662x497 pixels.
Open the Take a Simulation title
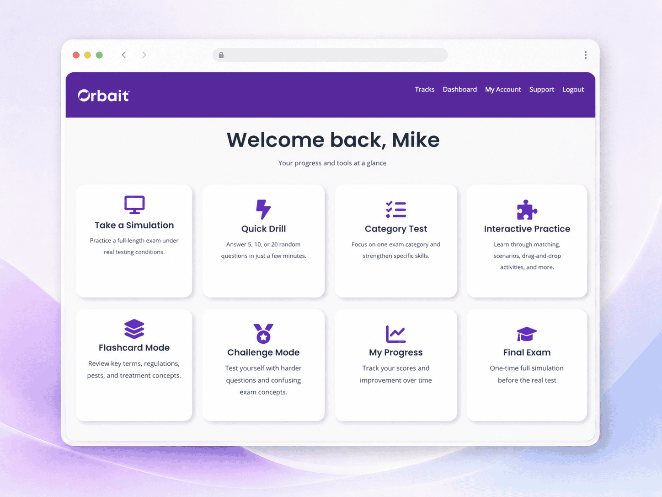(134, 225)
